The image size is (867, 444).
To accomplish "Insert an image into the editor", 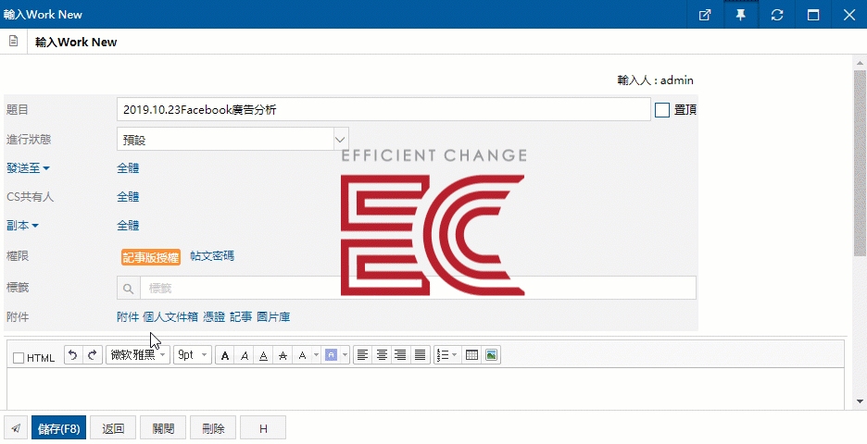I will (491, 355).
